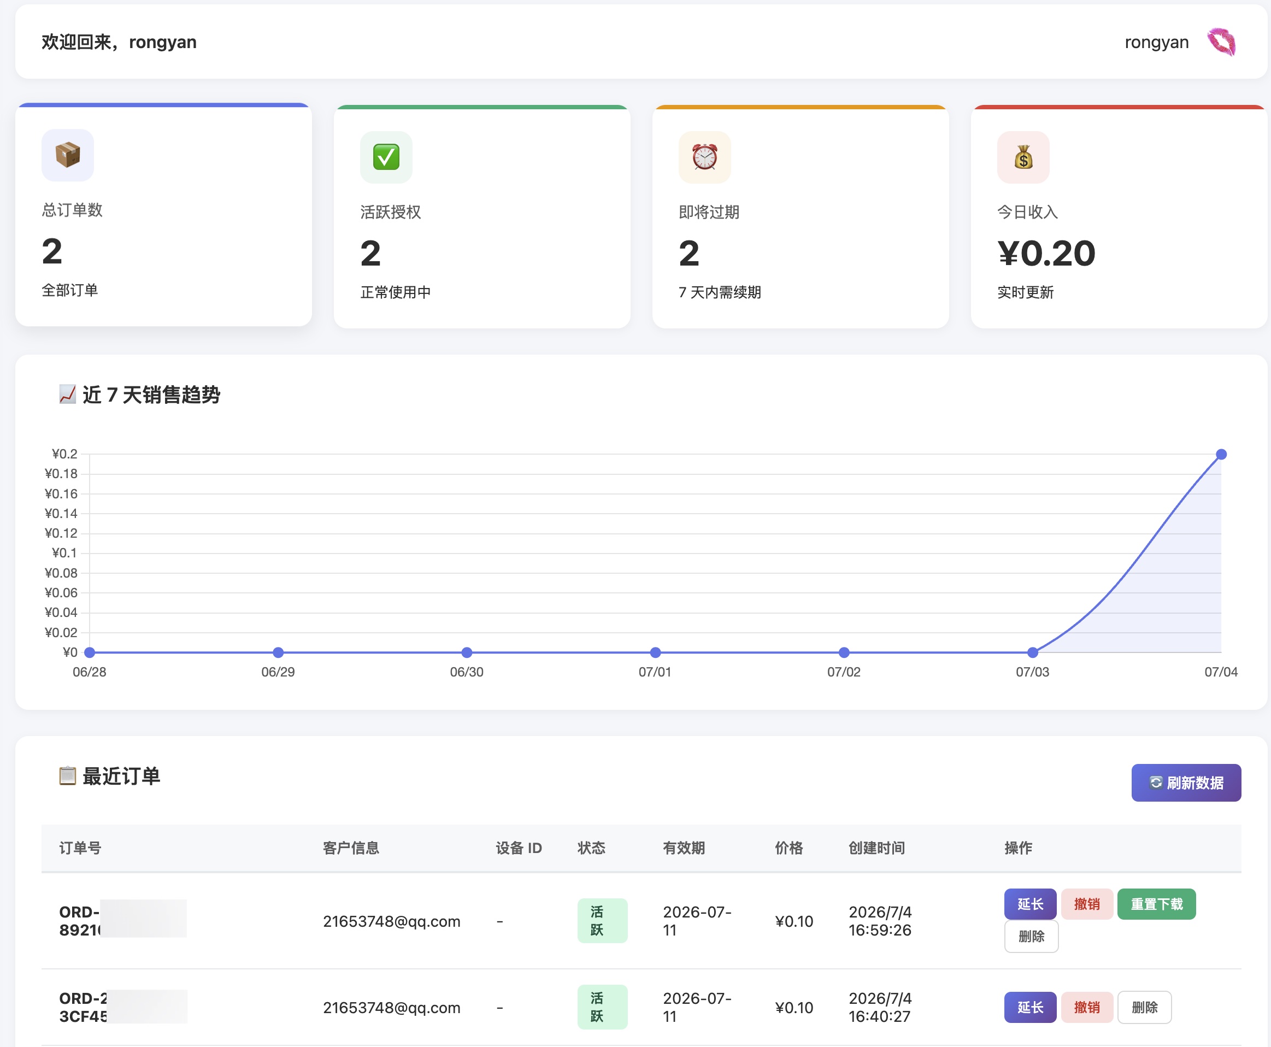Click the chart data point for 07/03
Screen dimensions: 1271x1047
(1032, 652)
